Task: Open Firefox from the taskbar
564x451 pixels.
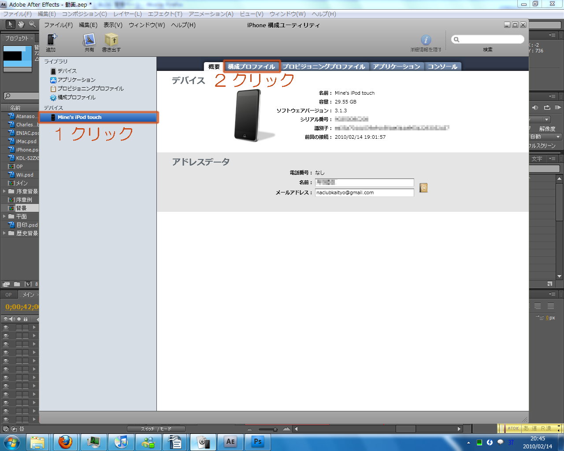Action: click(65, 442)
